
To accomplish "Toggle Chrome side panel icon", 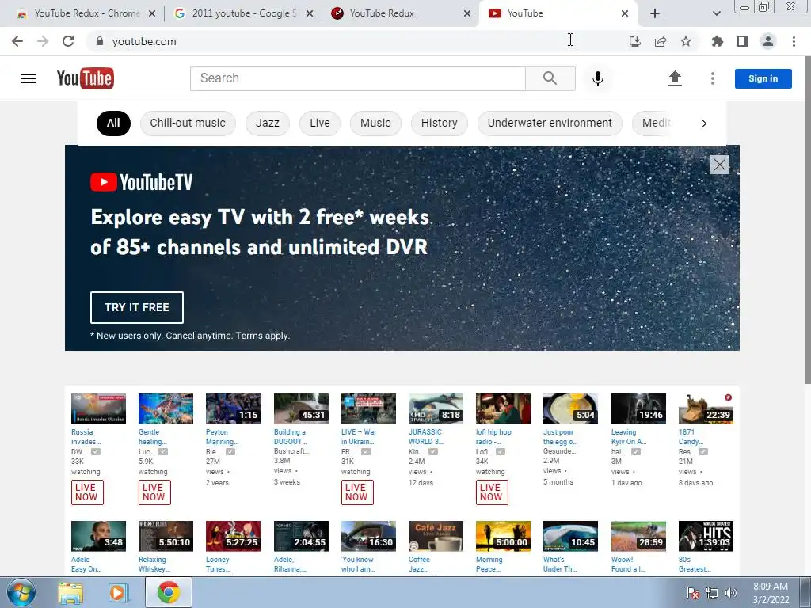I will (743, 41).
